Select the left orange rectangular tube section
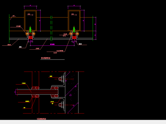The width and height of the screenshot is (166, 124). point(30,21)
